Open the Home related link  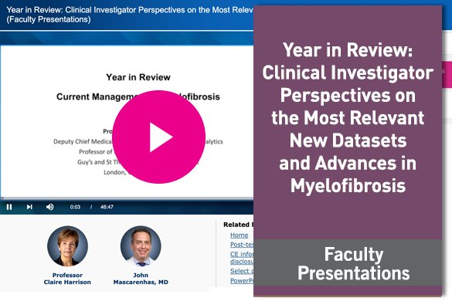click(x=239, y=235)
